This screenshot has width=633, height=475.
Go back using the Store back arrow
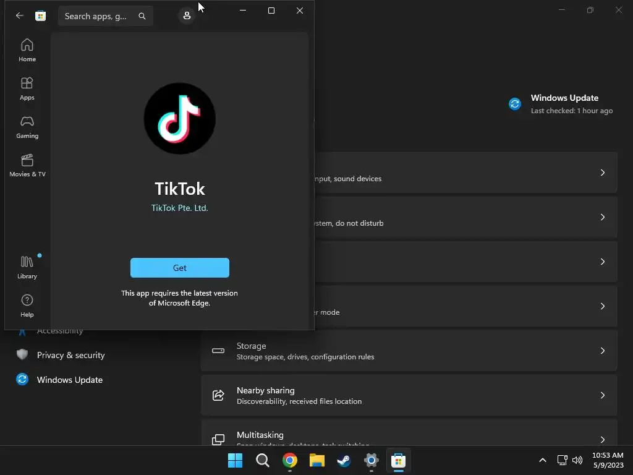19,15
